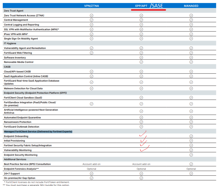Click the Endpoint Security (EPP) section heading
This screenshot has height=186, width=219.
point(35,93)
